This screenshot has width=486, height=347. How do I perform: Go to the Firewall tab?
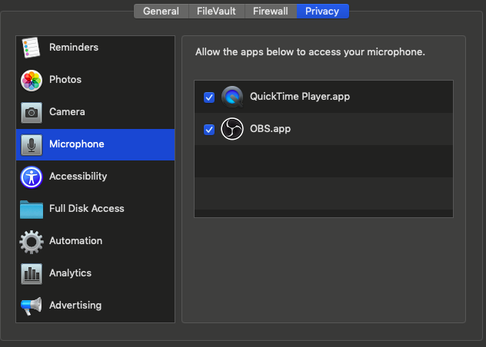click(271, 12)
